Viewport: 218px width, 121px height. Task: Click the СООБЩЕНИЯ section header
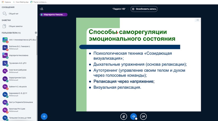click(8, 7)
